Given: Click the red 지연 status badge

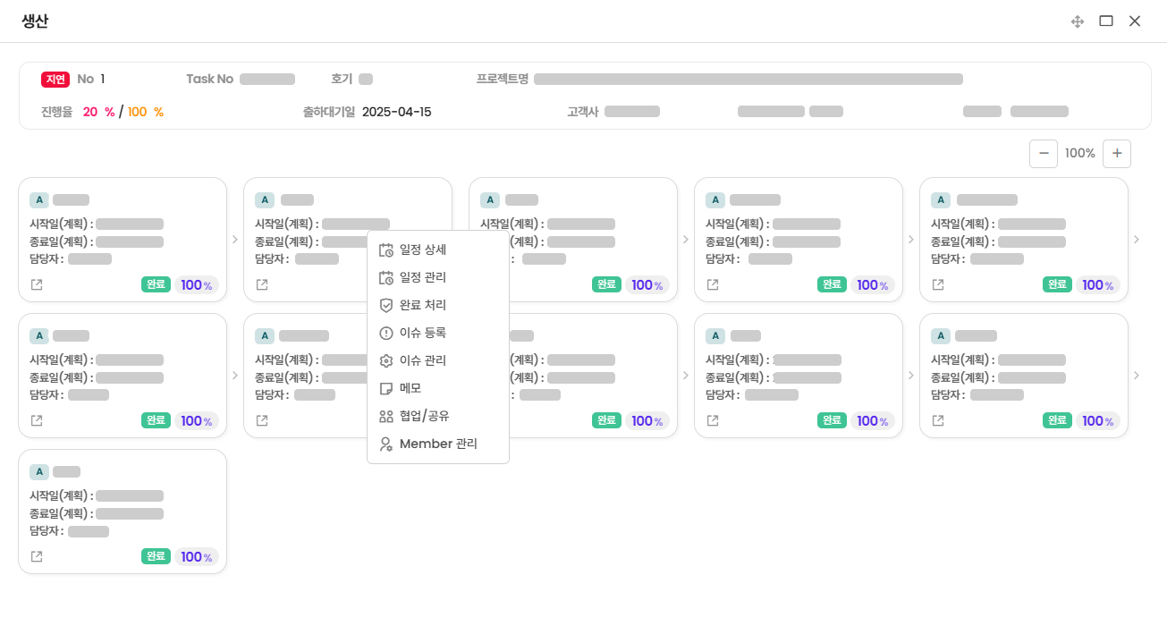Looking at the screenshot, I should [x=55, y=79].
